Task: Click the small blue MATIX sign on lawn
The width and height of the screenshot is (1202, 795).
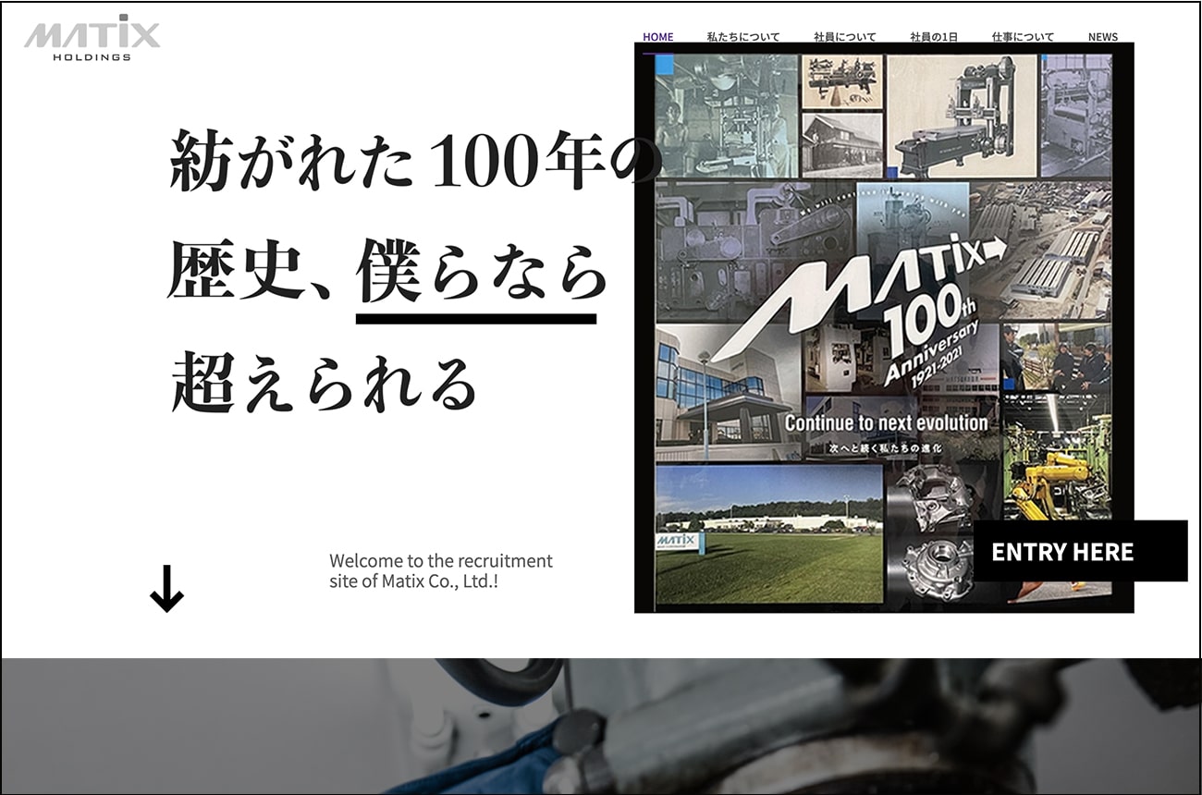Action: tap(680, 542)
